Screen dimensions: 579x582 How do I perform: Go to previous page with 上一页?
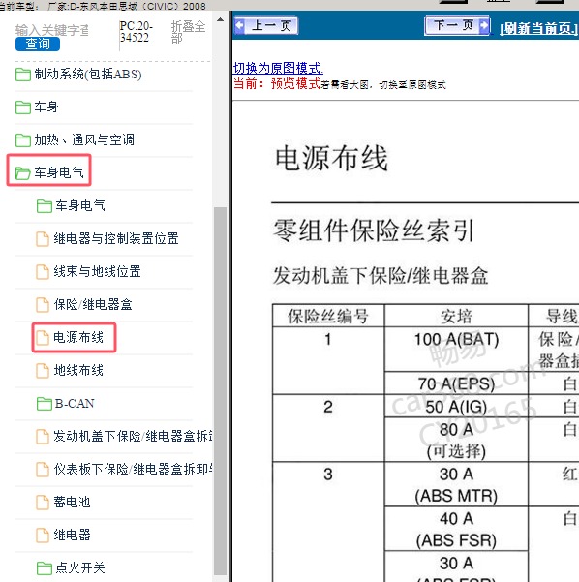pyautogui.click(x=266, y=25)
